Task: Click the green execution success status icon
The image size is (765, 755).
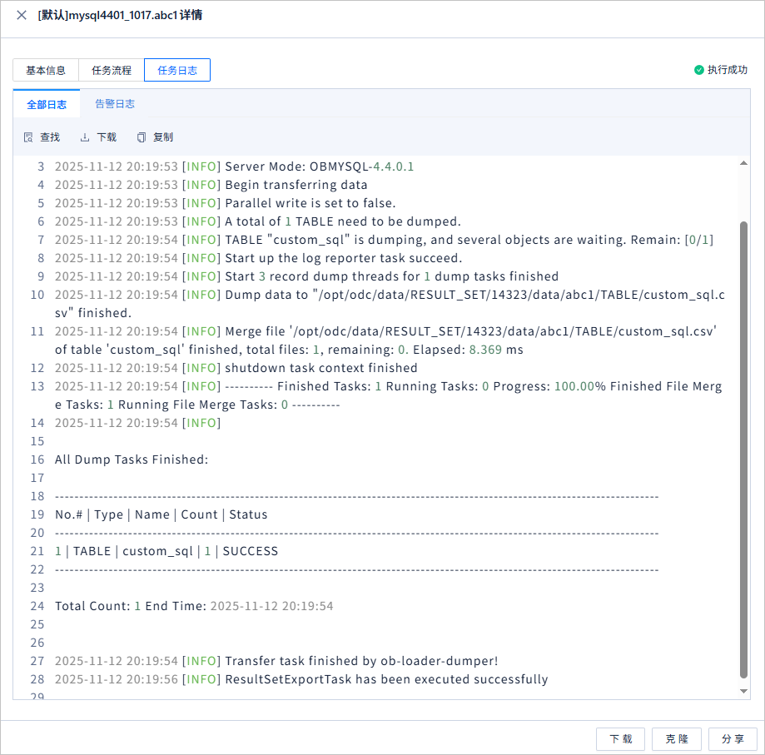Action: [698, 70]
